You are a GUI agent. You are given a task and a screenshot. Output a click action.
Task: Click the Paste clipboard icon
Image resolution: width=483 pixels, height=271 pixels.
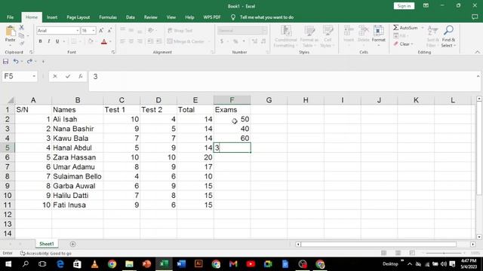tap(10, 32)
